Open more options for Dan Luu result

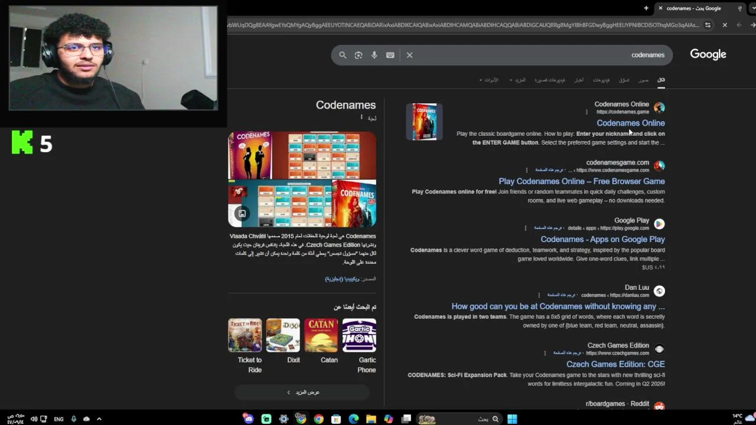[539, 295]
